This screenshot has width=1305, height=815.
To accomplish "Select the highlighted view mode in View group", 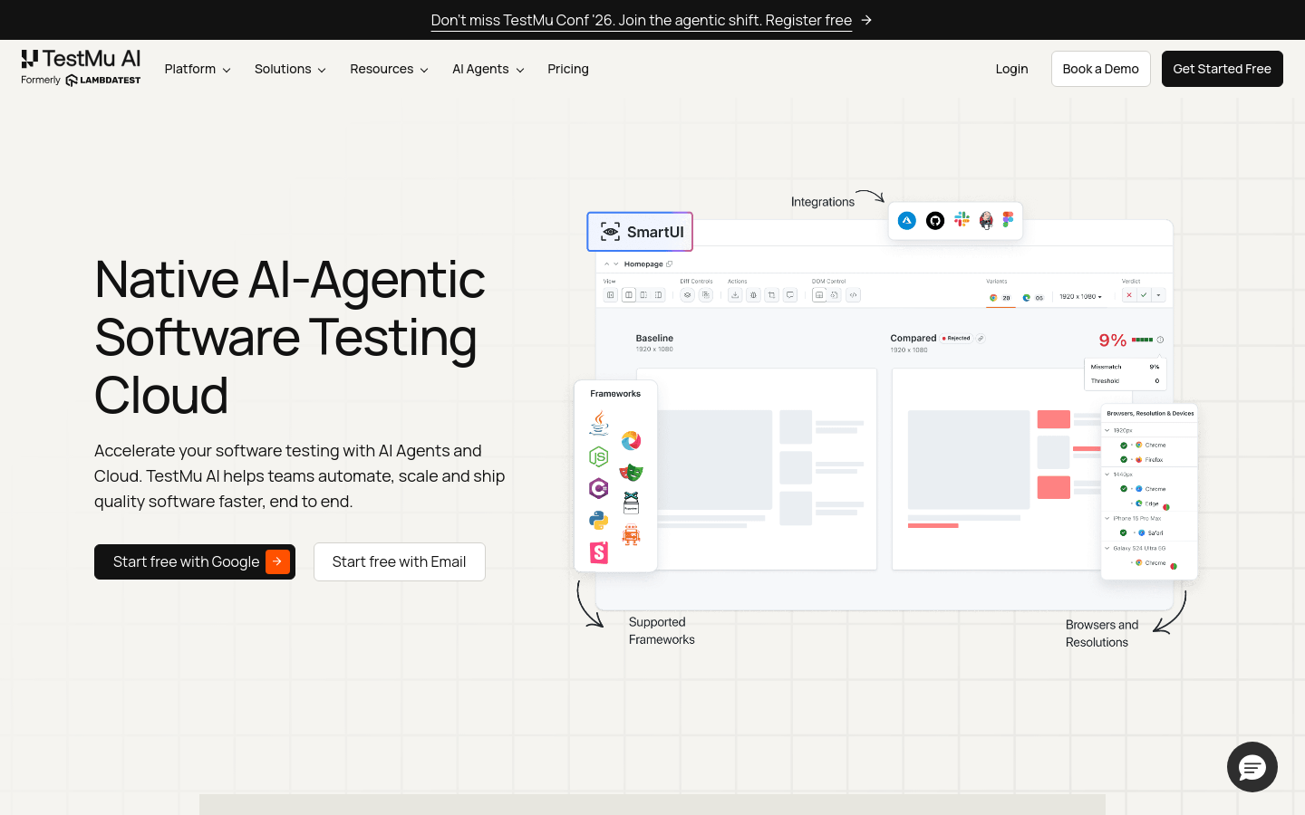I will pyautogui.click(x=629, y=295).
